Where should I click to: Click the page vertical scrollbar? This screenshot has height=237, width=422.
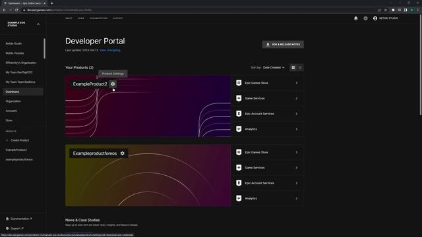click(421, 65)
